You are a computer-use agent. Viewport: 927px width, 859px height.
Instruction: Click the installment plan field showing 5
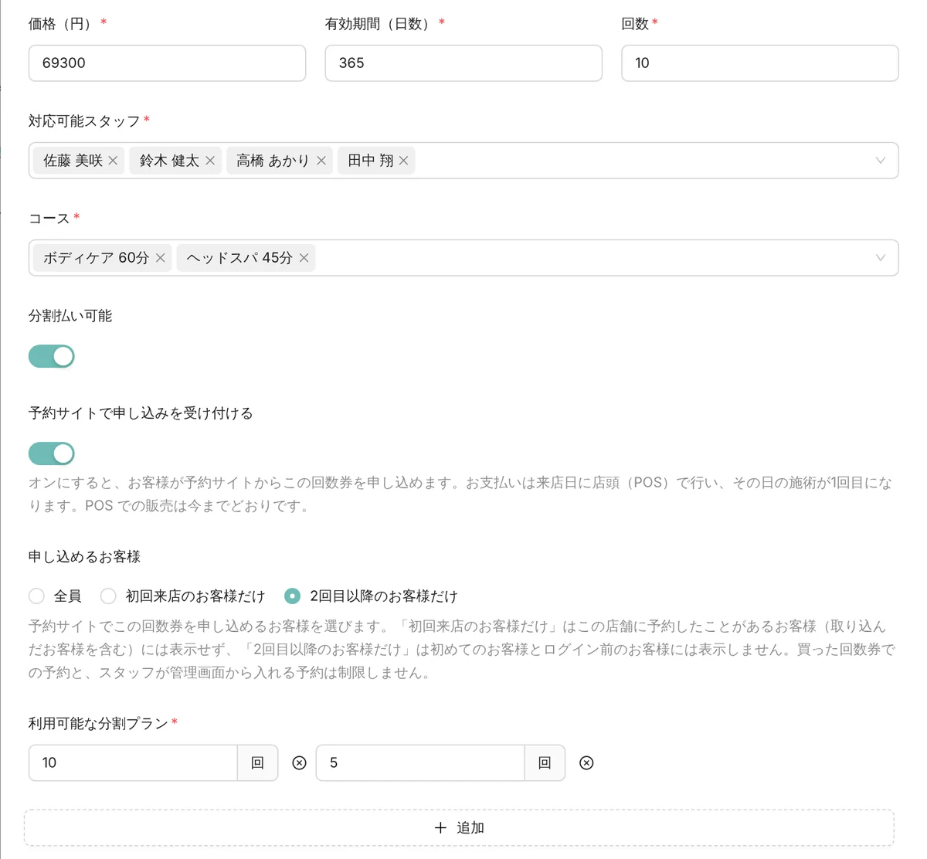(420, 763)
